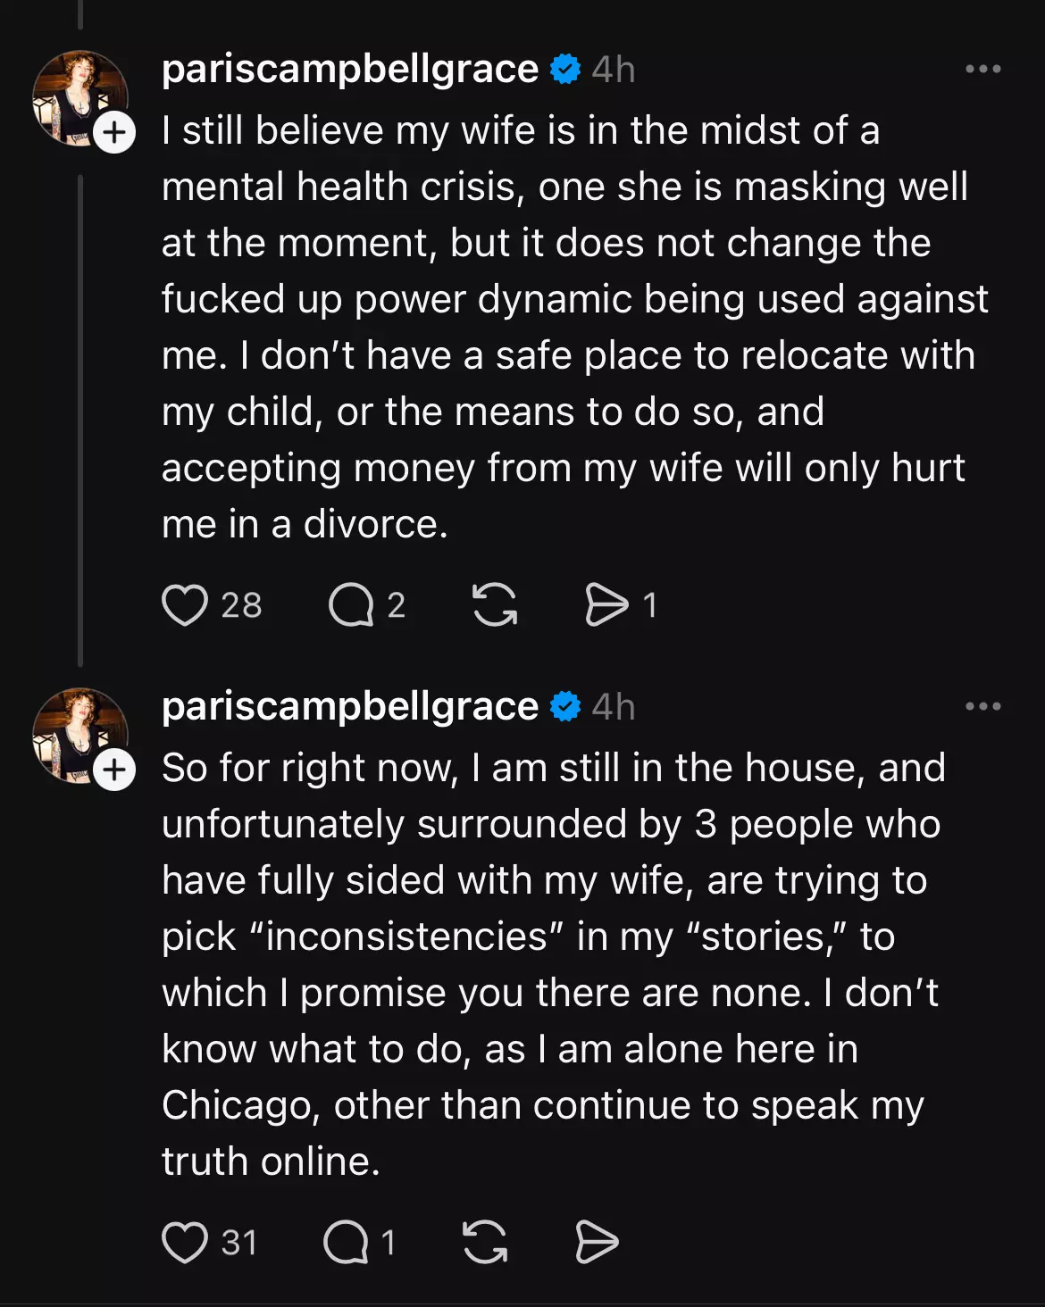1045x1307 pixels.
Task: Open more options menu on first post
Action: click(982, 70)
